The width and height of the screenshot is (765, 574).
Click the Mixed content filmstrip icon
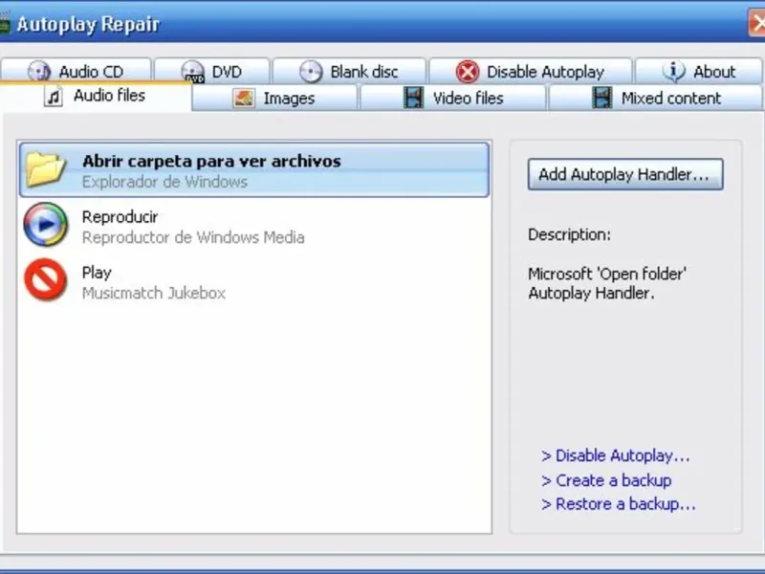click(x=601, y=98)
